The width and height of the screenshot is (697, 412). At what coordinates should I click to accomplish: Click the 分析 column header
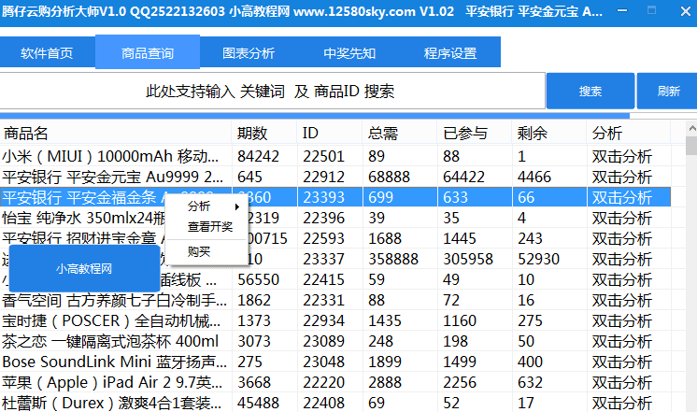click(629, 133)
